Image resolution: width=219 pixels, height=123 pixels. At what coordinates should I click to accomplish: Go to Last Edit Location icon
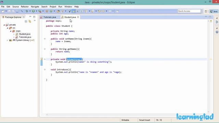click(x=99, y=11)
